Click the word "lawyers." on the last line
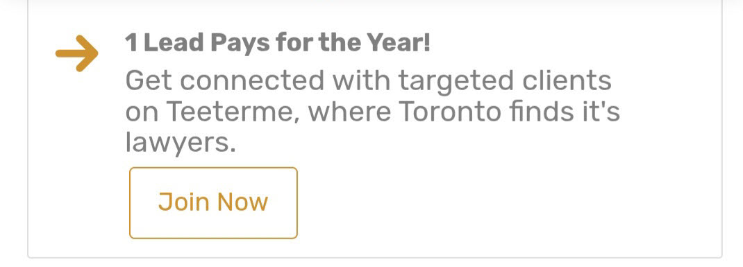743x267 pixels. click(x=181, y=144)
